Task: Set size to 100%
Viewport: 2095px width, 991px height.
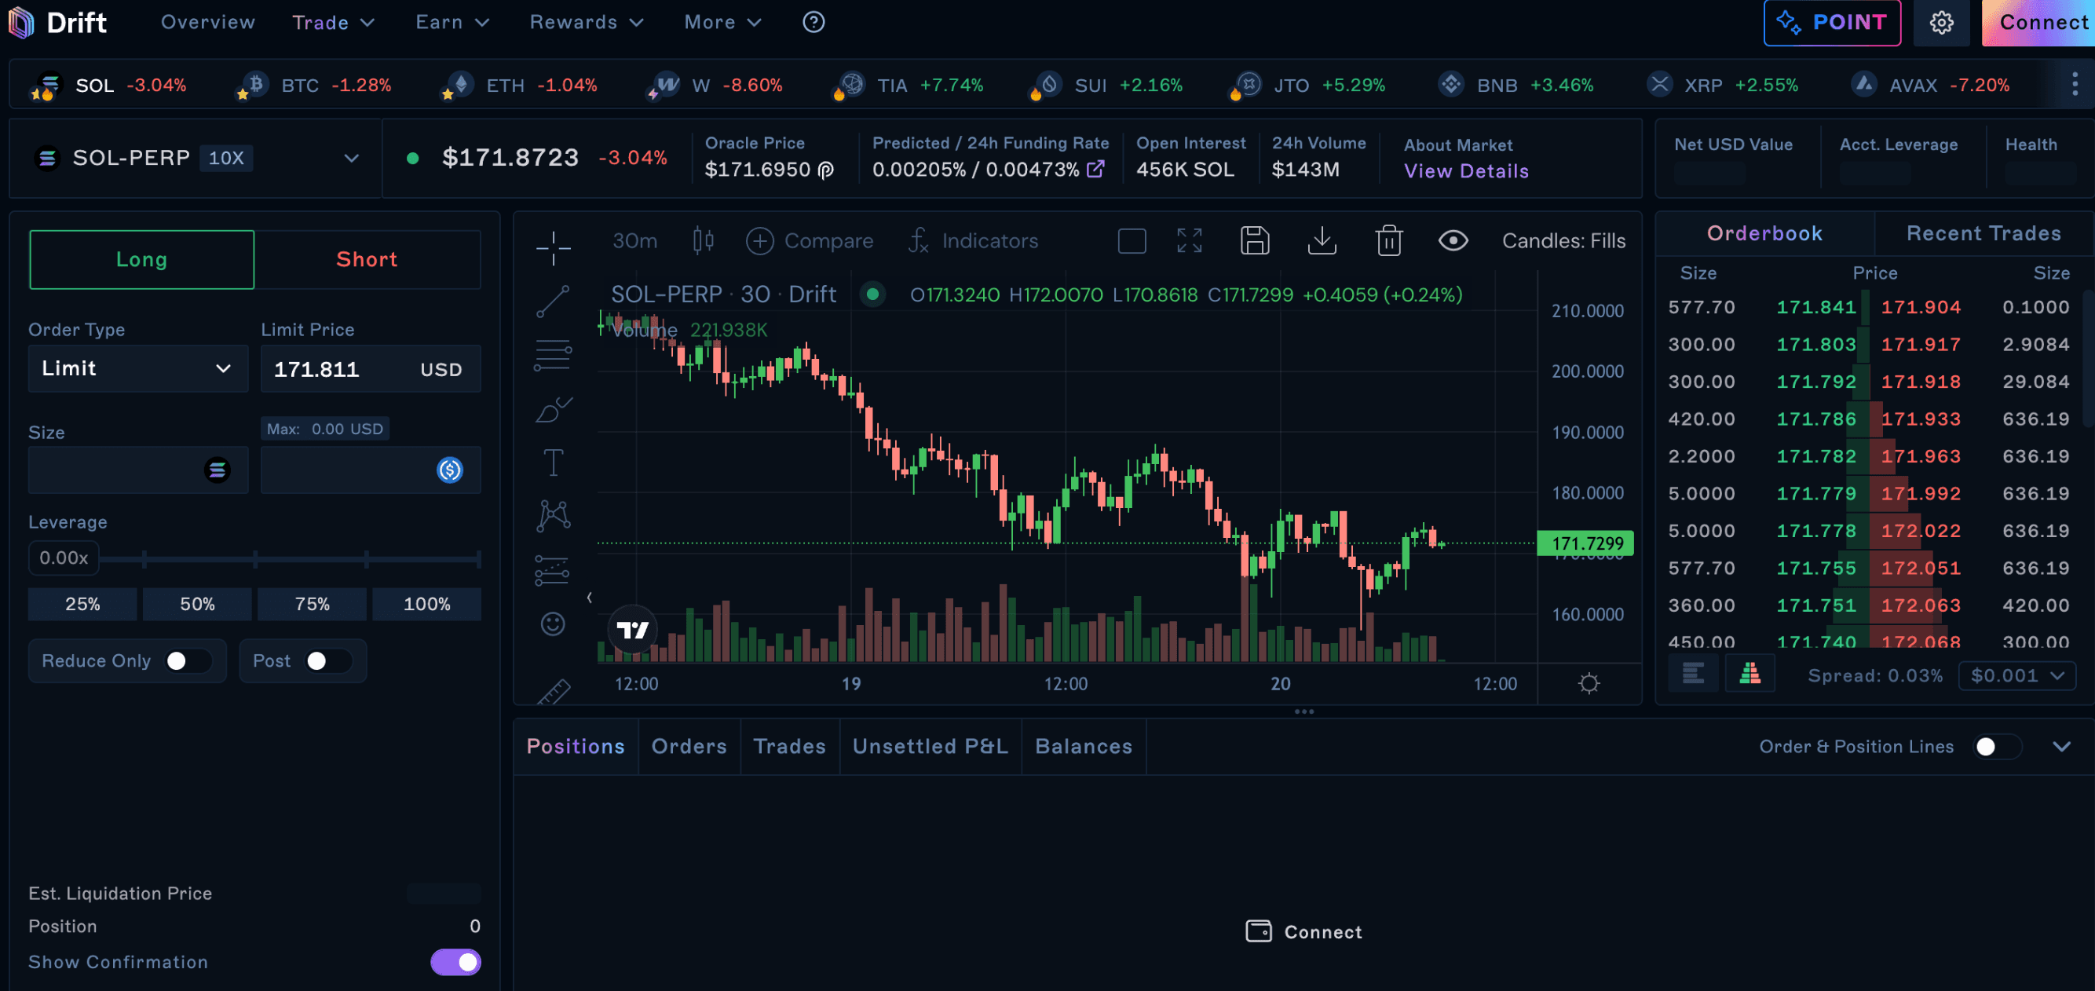Action: (x=426, y=604)
